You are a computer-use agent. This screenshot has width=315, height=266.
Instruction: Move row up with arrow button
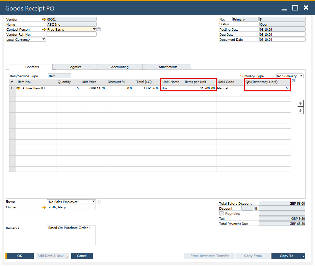pos(300,104)
